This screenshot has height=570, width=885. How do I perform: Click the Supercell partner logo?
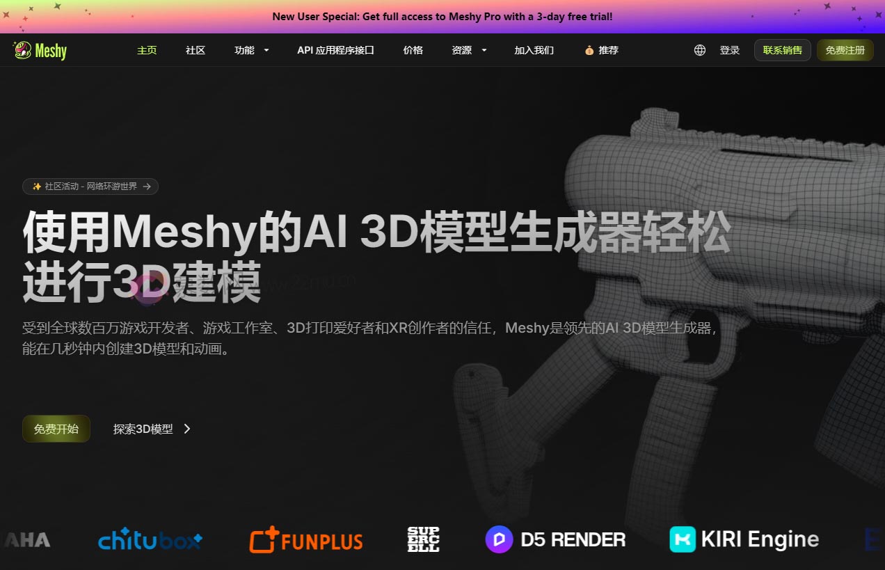coord(424,539)
